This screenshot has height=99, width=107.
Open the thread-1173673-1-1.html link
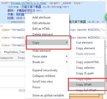click(x=29, y=3)
